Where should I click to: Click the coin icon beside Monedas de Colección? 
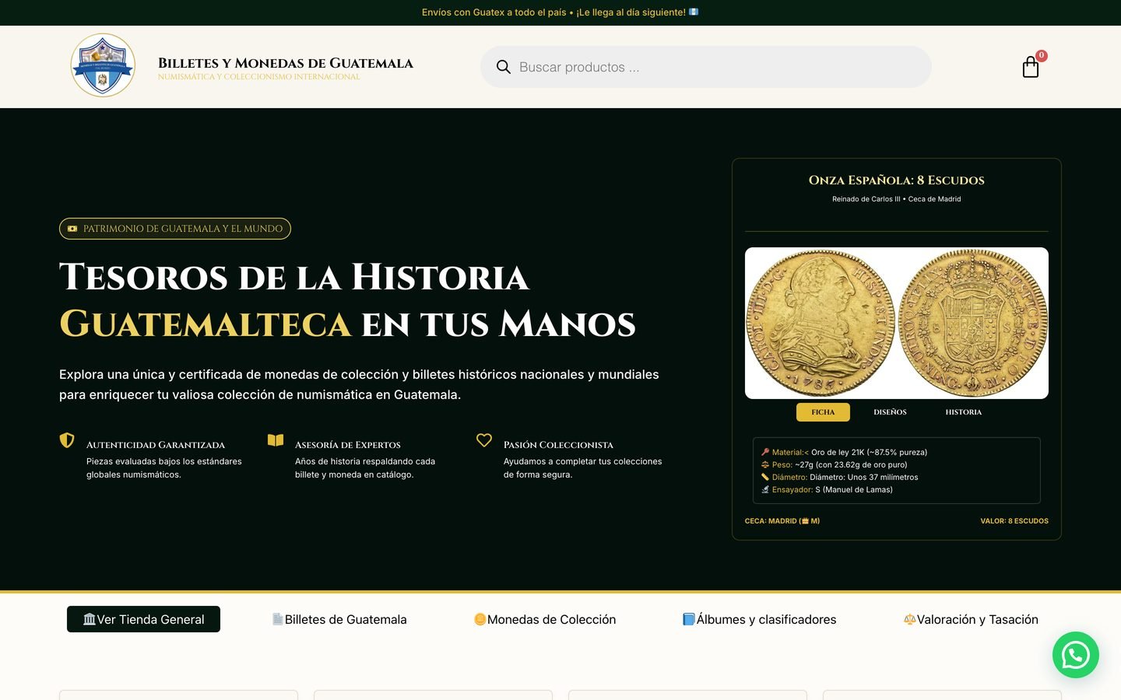[x=480, y=619]
